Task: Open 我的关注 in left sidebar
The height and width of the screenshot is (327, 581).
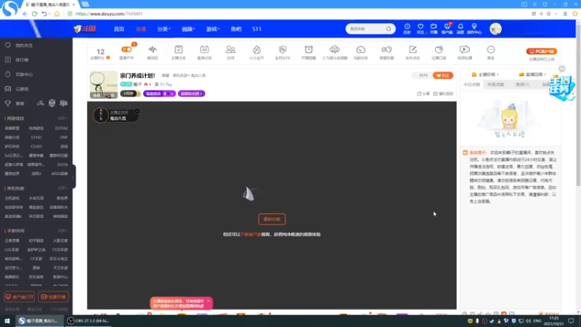Action: 19,45
